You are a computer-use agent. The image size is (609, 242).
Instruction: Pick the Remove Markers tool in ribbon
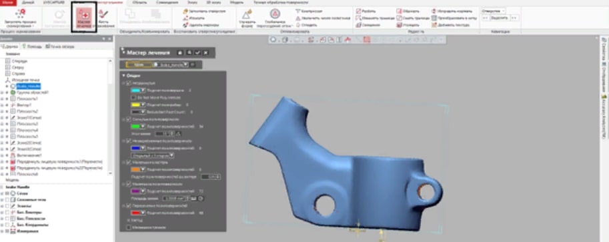click(x=201, y=25)
